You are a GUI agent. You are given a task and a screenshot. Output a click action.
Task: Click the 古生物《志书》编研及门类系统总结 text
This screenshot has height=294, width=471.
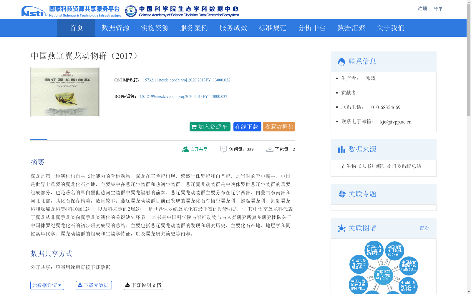click(381, 166)
